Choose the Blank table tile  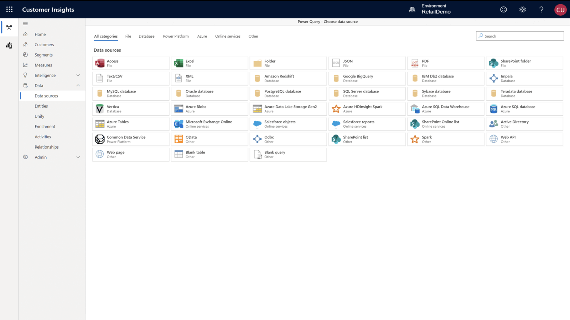209,154
